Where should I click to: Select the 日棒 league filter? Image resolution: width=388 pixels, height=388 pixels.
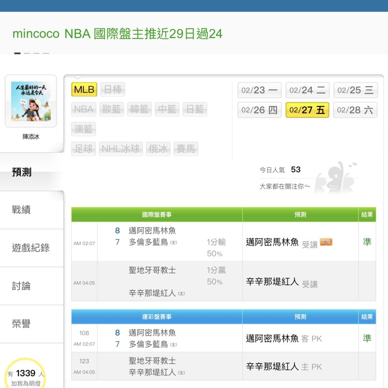[x=112, y=89]
